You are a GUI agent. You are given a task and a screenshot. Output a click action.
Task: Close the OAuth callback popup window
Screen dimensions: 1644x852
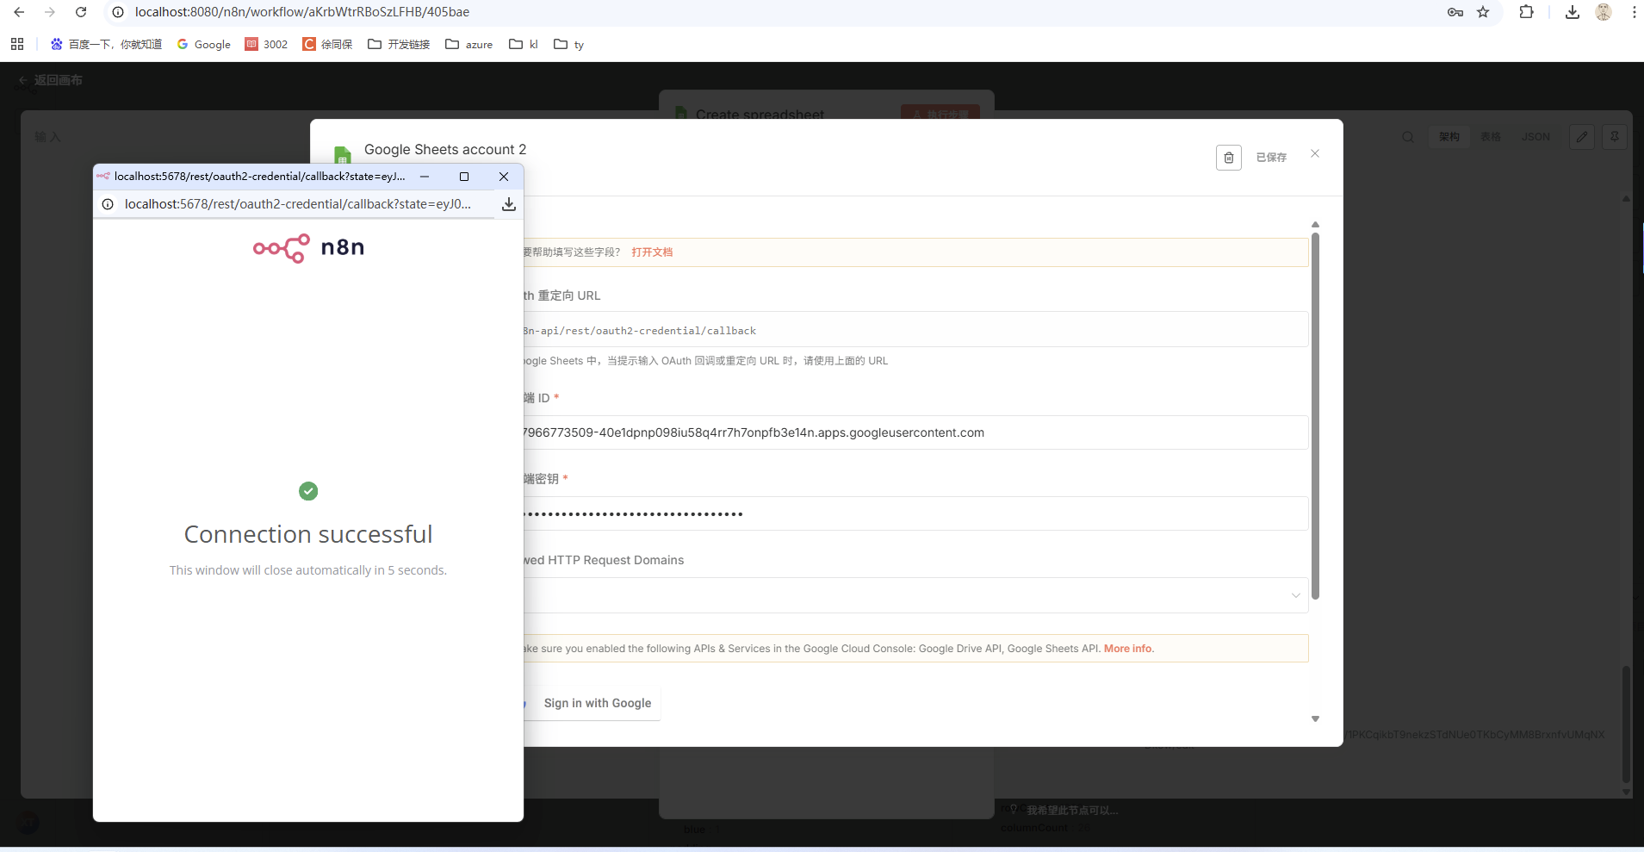(504, 177)
